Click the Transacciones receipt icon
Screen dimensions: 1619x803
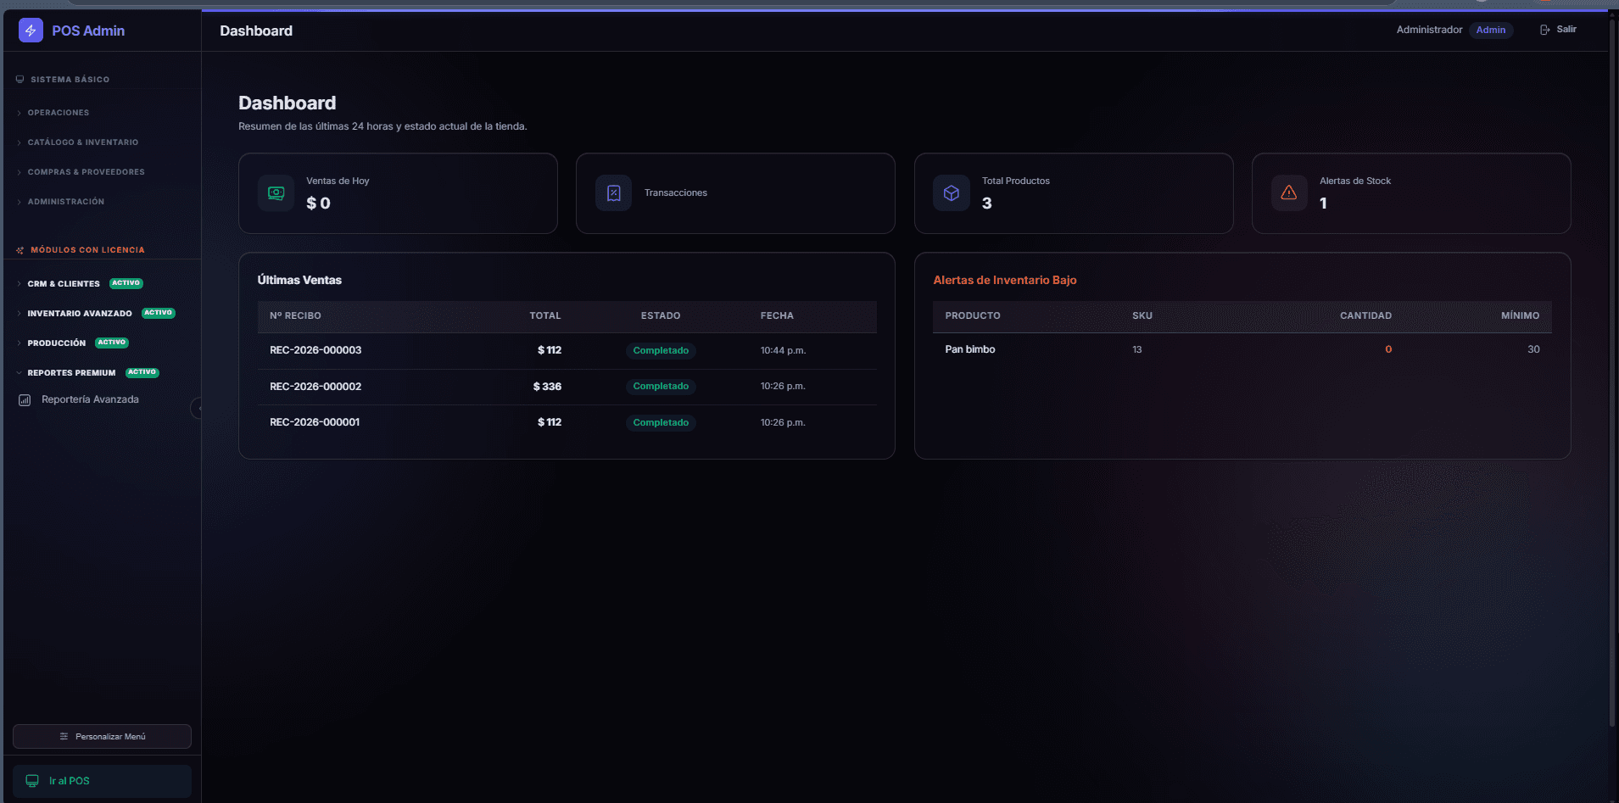[x=613, y=193]
